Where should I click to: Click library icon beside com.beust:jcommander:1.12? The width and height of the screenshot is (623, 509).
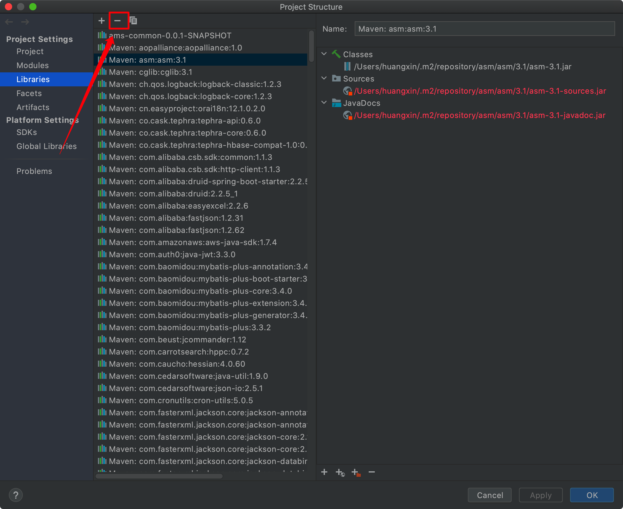coord(102,339)
